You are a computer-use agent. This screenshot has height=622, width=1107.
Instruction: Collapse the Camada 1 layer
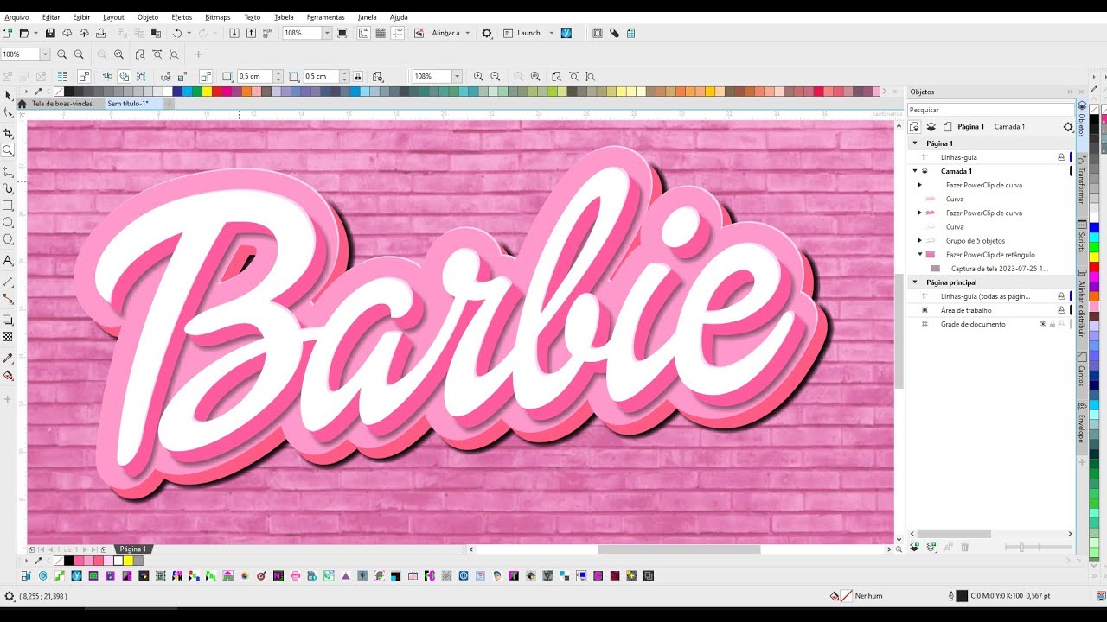[x=915, y=171]
